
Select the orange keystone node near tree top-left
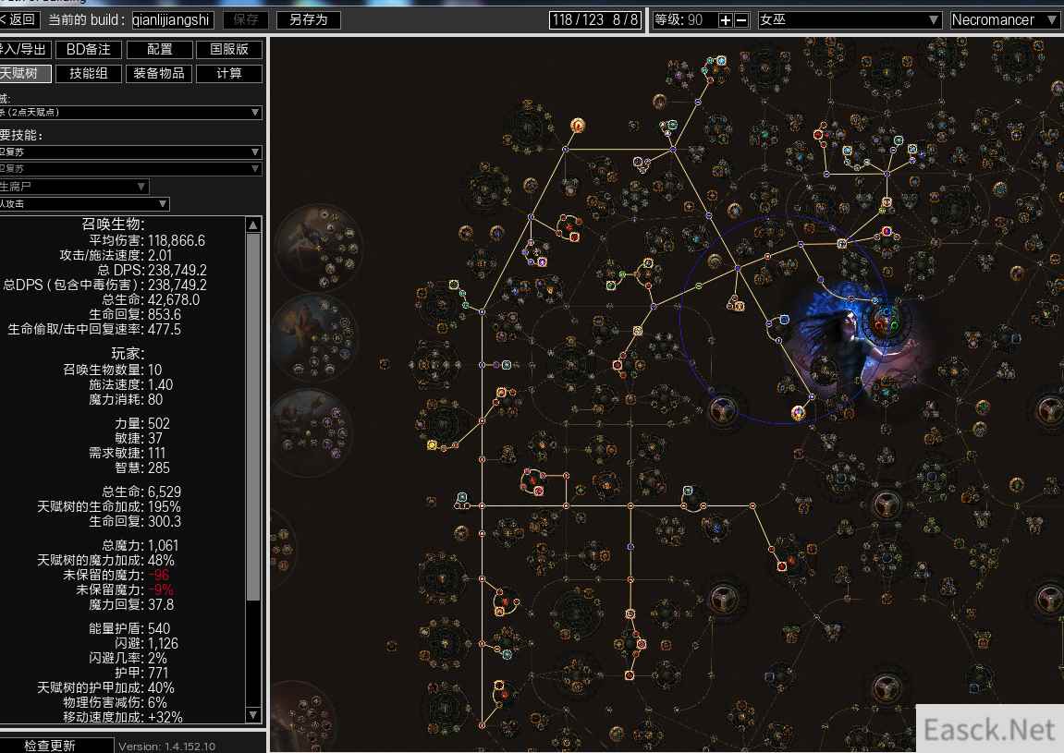tap(578, 126)
